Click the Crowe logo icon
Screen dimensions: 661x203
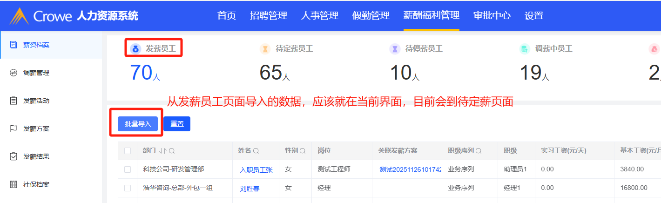coord(20,16)
